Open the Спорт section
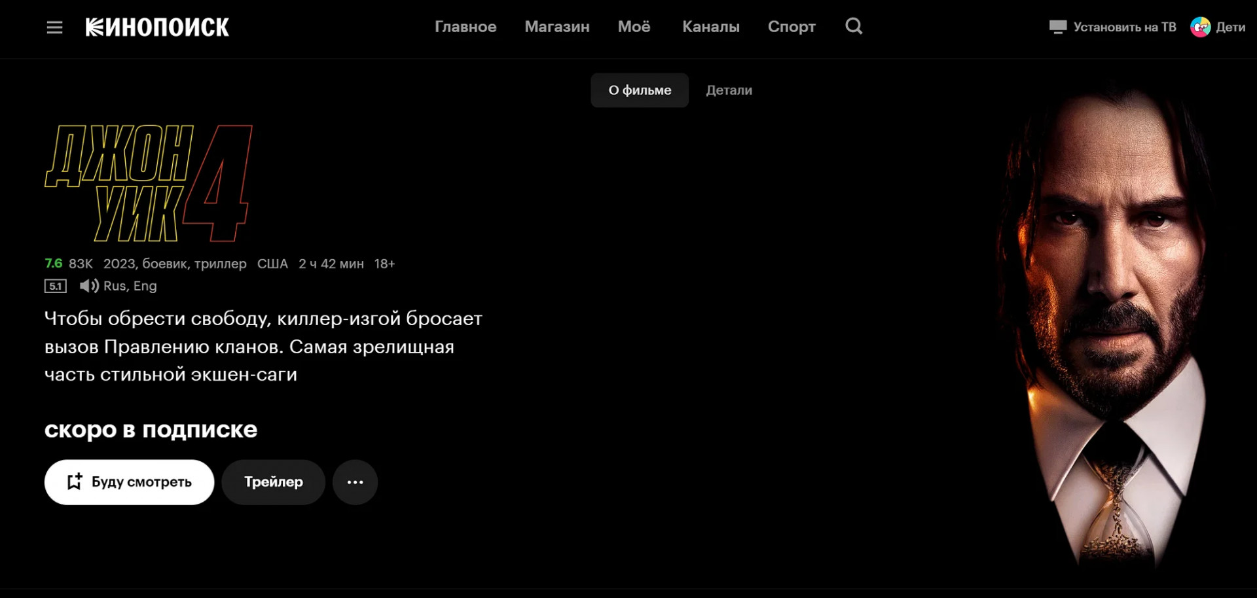The image size is (1257, 598). (x=792, y=27)
